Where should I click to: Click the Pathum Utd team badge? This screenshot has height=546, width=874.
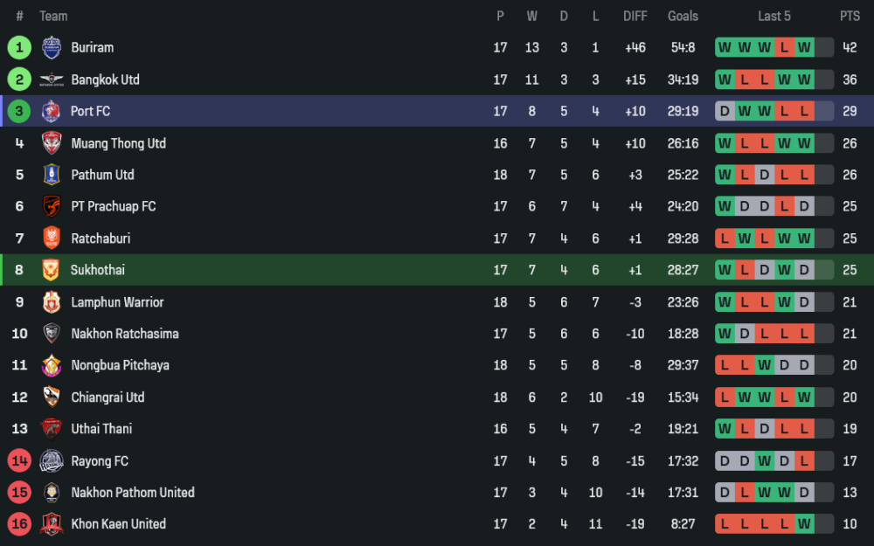52,175
